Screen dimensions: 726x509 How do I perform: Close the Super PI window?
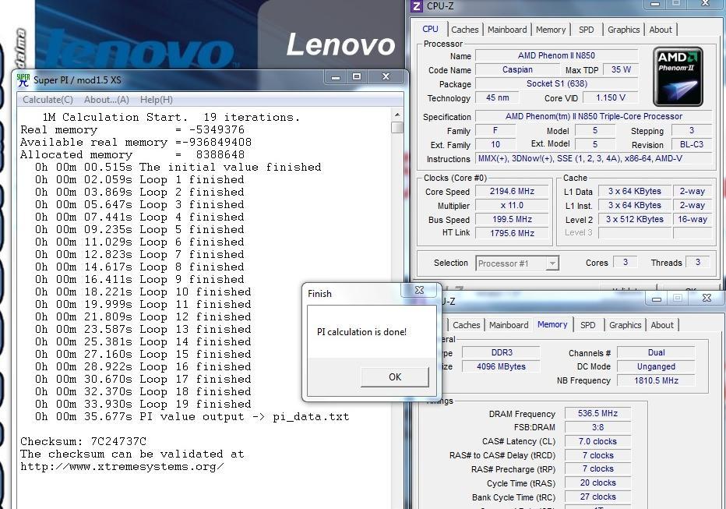tap(386, 77)
